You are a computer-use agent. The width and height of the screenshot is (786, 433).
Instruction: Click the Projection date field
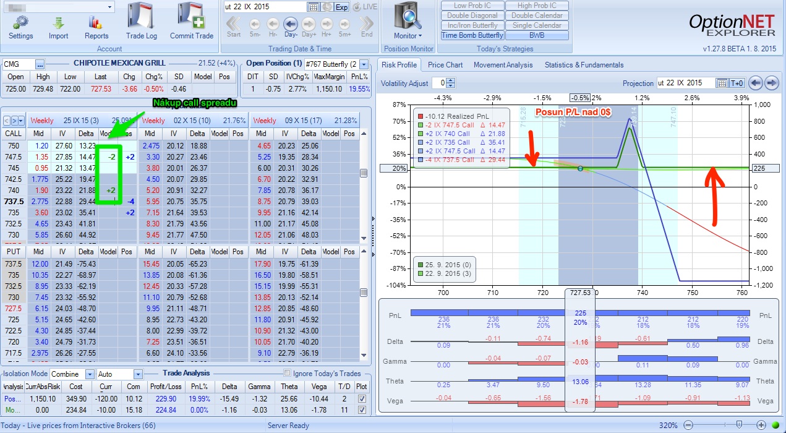coord(685,83)
